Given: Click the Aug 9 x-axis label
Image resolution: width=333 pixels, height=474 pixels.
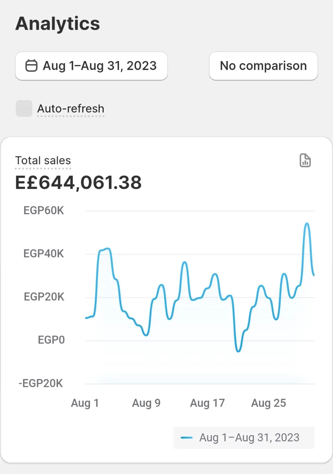Looking at the screenshot, I should (x=146, y=403).
